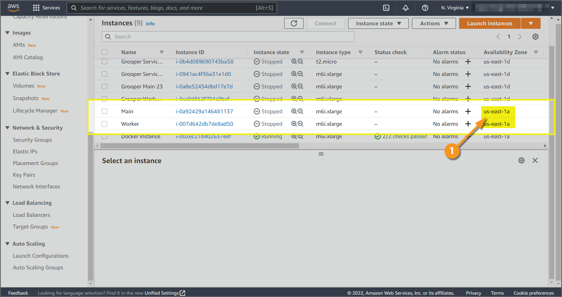Viewport: 562px width, 297px height.
Task: Go to Snapshots in the sidebar
Action: tap(26, 98)
